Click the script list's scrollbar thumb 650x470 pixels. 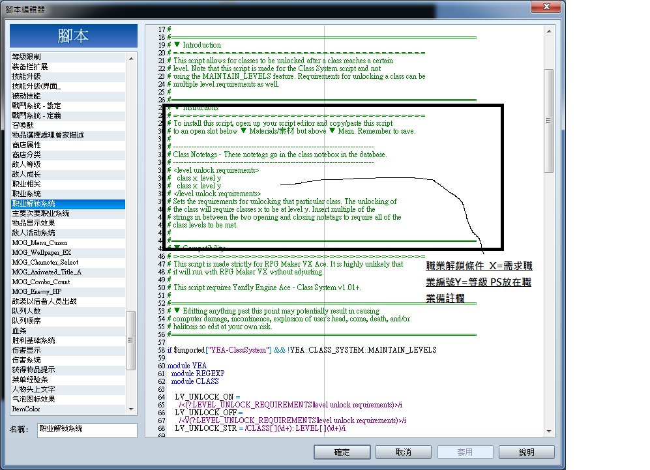point(130,340)
